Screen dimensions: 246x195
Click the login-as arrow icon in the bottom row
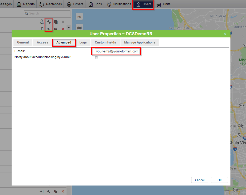click(42, 191)
